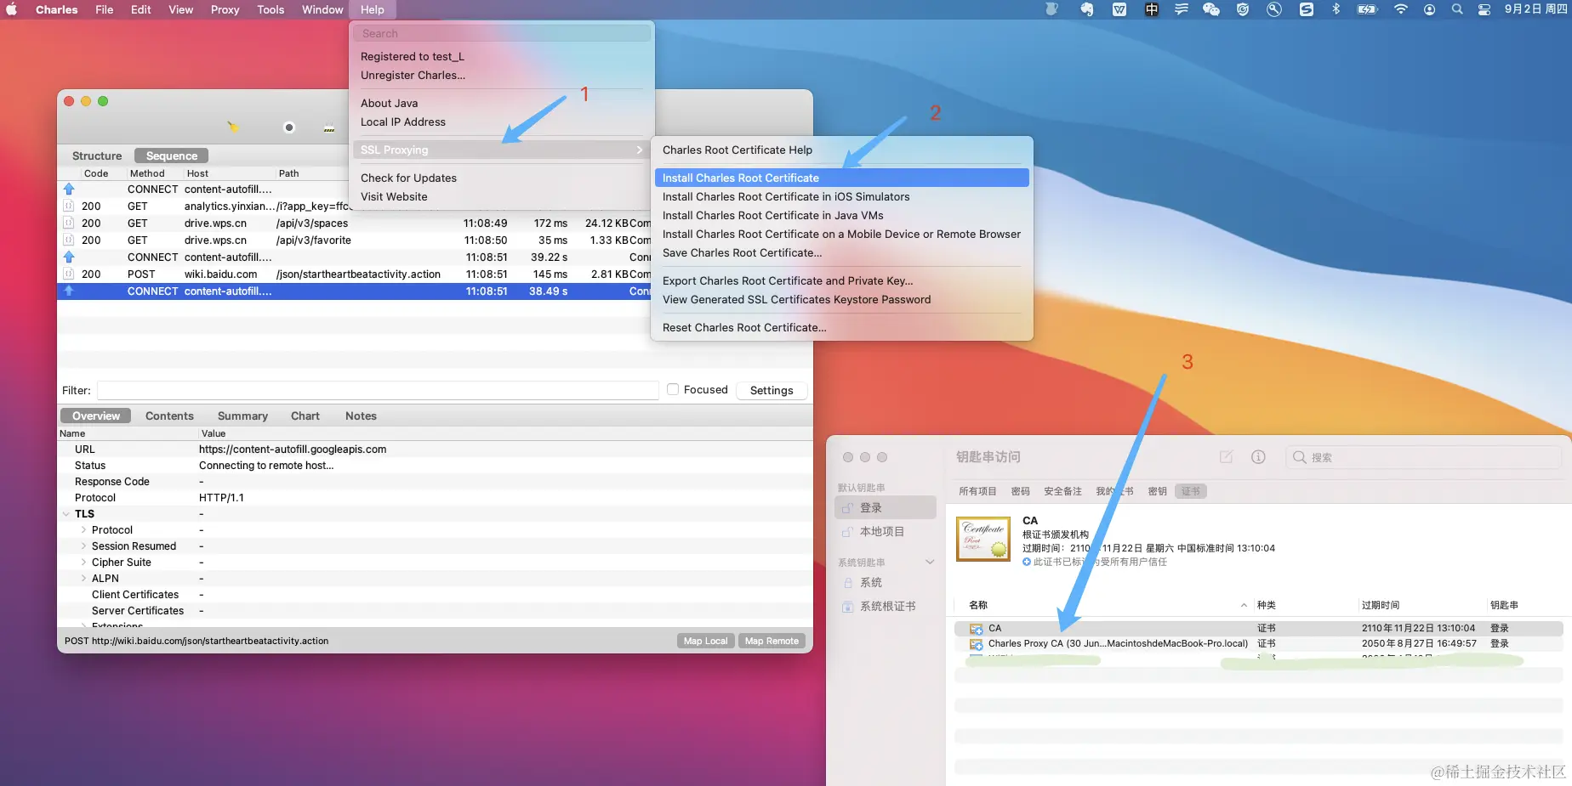Switch to the Summary tab
1572x786 pixels.
pos(242,416)
